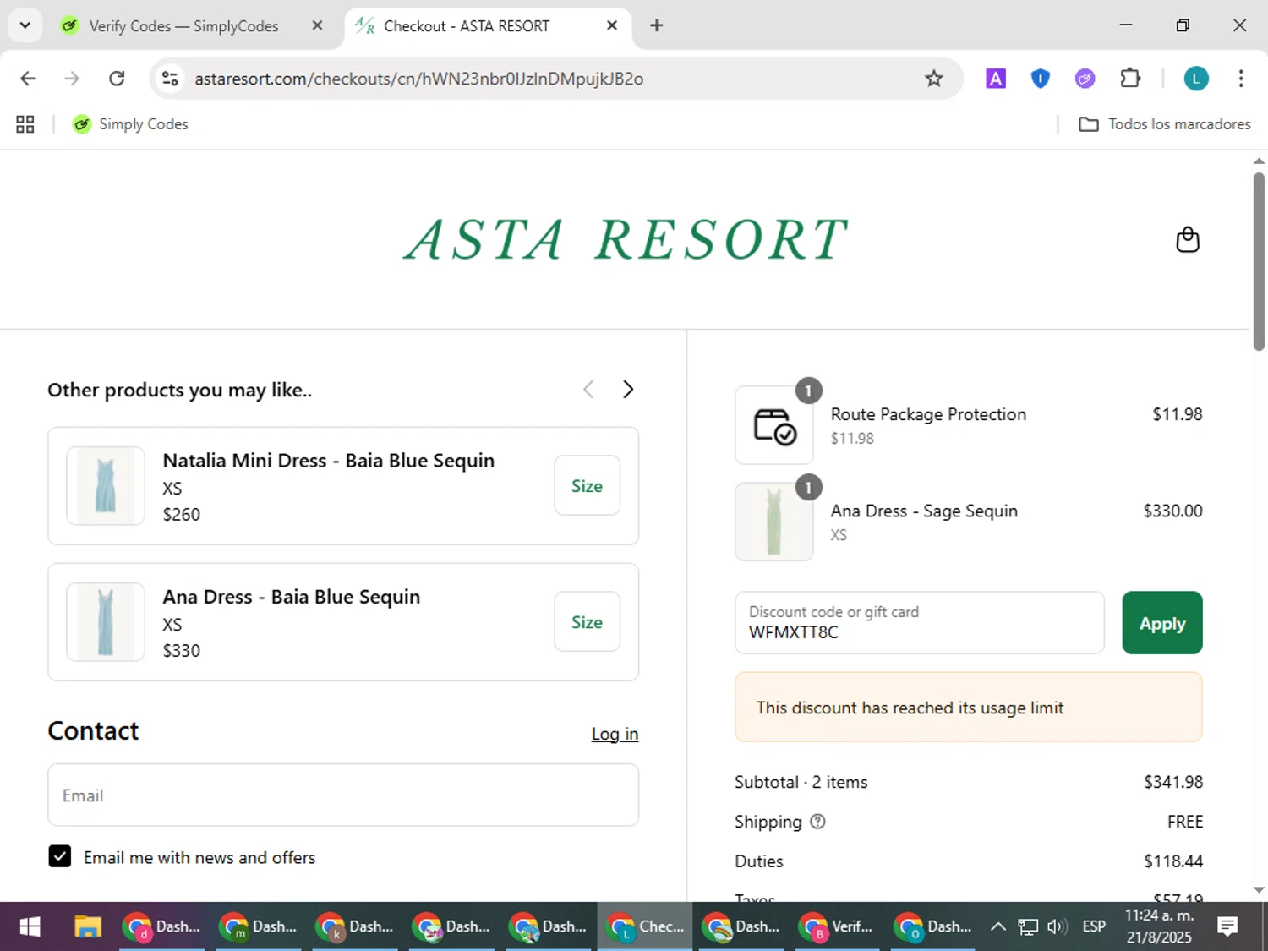The height and width of the screenshot is (951, 1268).
Task: Open the taskbar clock and date
Action: pyautogui.click(x=1159, y=926)
